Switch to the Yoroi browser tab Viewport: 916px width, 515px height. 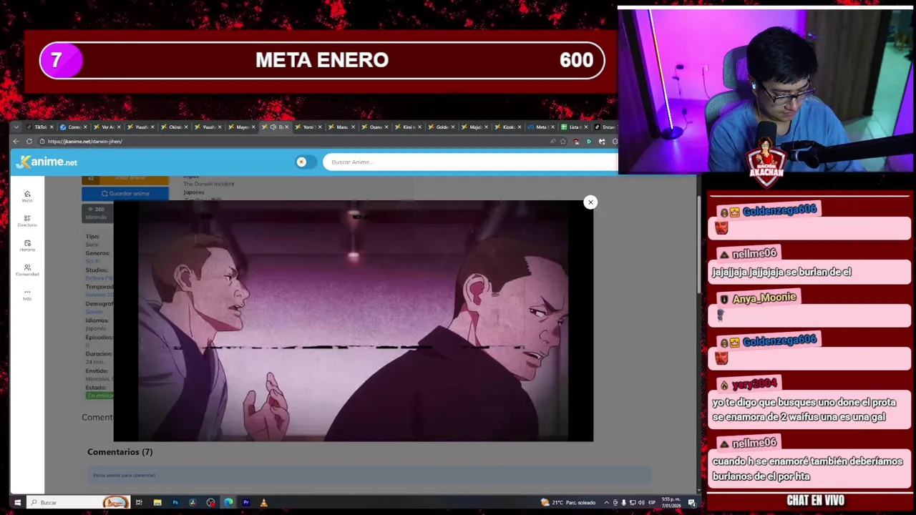coord(308,127)
